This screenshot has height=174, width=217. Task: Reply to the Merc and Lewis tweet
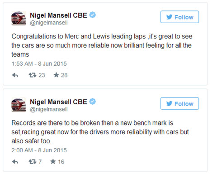click(x=15, y=75)
